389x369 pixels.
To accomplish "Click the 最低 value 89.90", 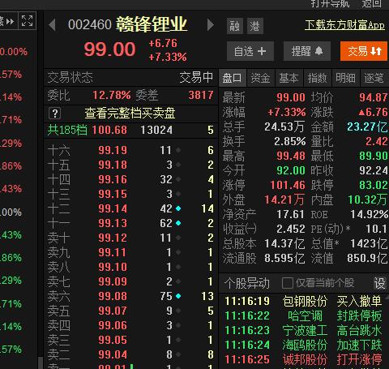I will 374,156.
